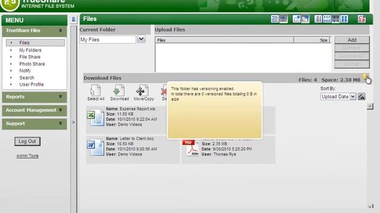Open Search menu item
380x213 pixels.
[x=27, y=78]
